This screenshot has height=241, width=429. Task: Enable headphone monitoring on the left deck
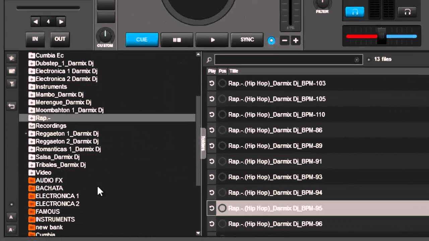354,11
